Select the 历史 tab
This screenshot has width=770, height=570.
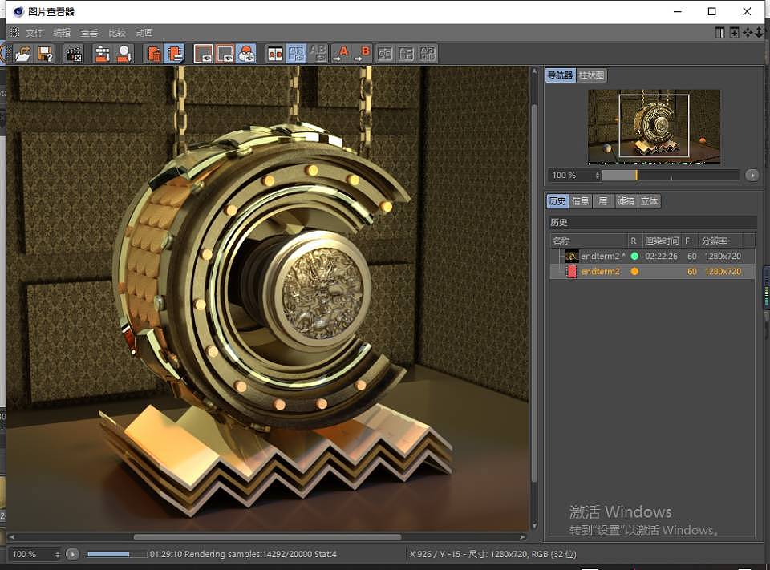[x=557, y=200]
